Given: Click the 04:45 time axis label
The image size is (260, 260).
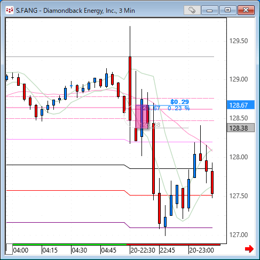Looking at the screenshot, I should (x=109, y=250).
